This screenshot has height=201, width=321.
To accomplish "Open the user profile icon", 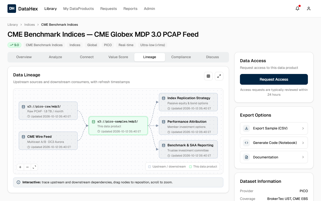I will [x=309, y=9].
